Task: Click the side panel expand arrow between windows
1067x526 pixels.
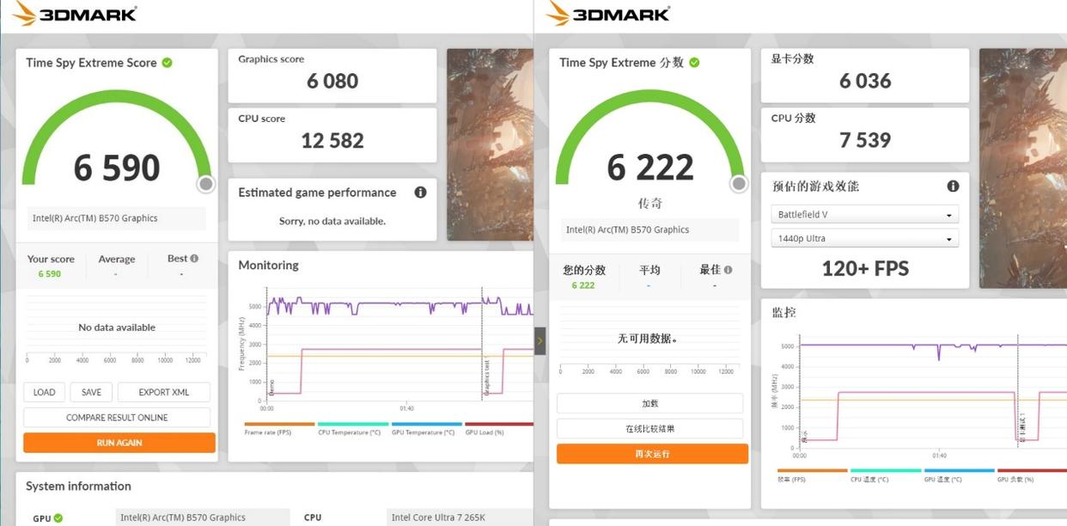Action: [x=540, y=341]
